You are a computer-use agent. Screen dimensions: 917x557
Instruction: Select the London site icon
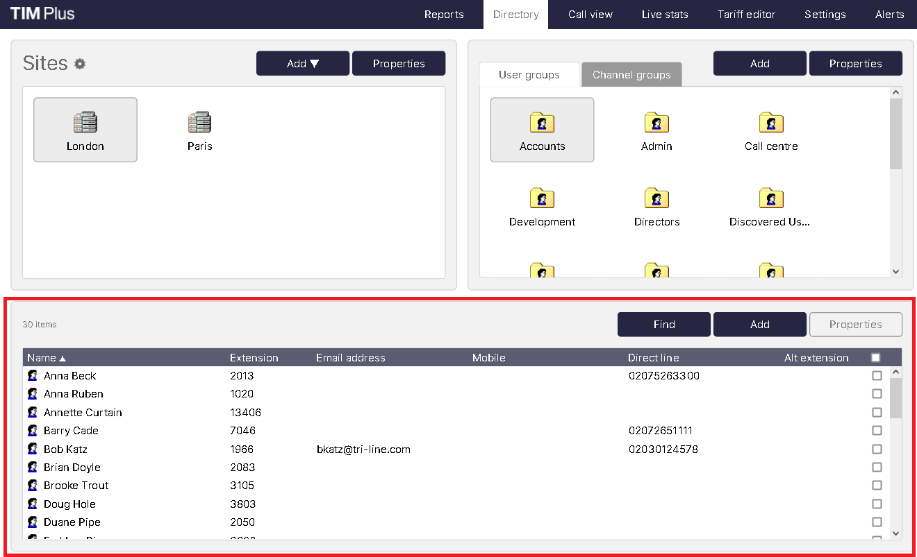tap(85, 124)
